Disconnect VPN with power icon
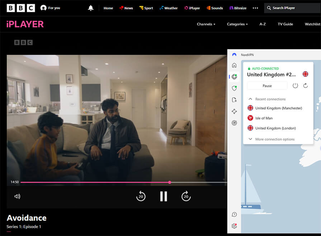This screenshot has height=236, width=321. pyautogui.click(x=295, y=86)
